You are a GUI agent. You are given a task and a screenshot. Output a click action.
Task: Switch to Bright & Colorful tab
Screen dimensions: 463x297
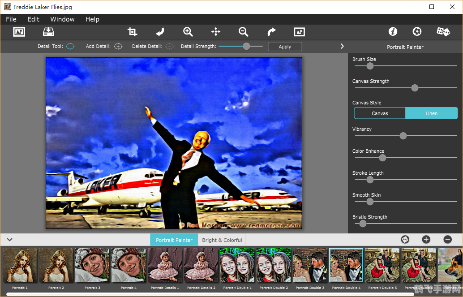[222, 240]
